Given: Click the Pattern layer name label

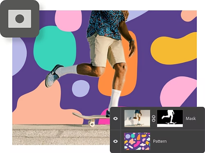Looking at the screenshot, I should pos(160,141).
